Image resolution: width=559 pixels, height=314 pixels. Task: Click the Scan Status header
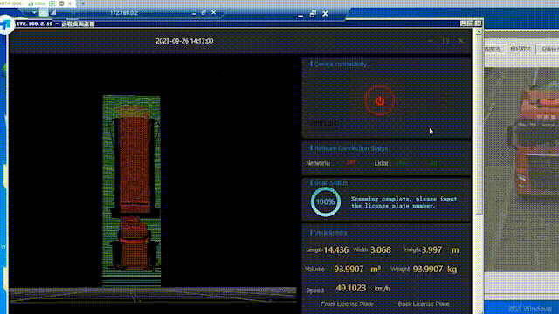point(330,182)
